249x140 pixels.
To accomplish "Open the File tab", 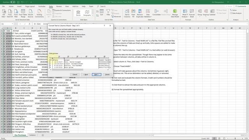I will click(4, 6).
